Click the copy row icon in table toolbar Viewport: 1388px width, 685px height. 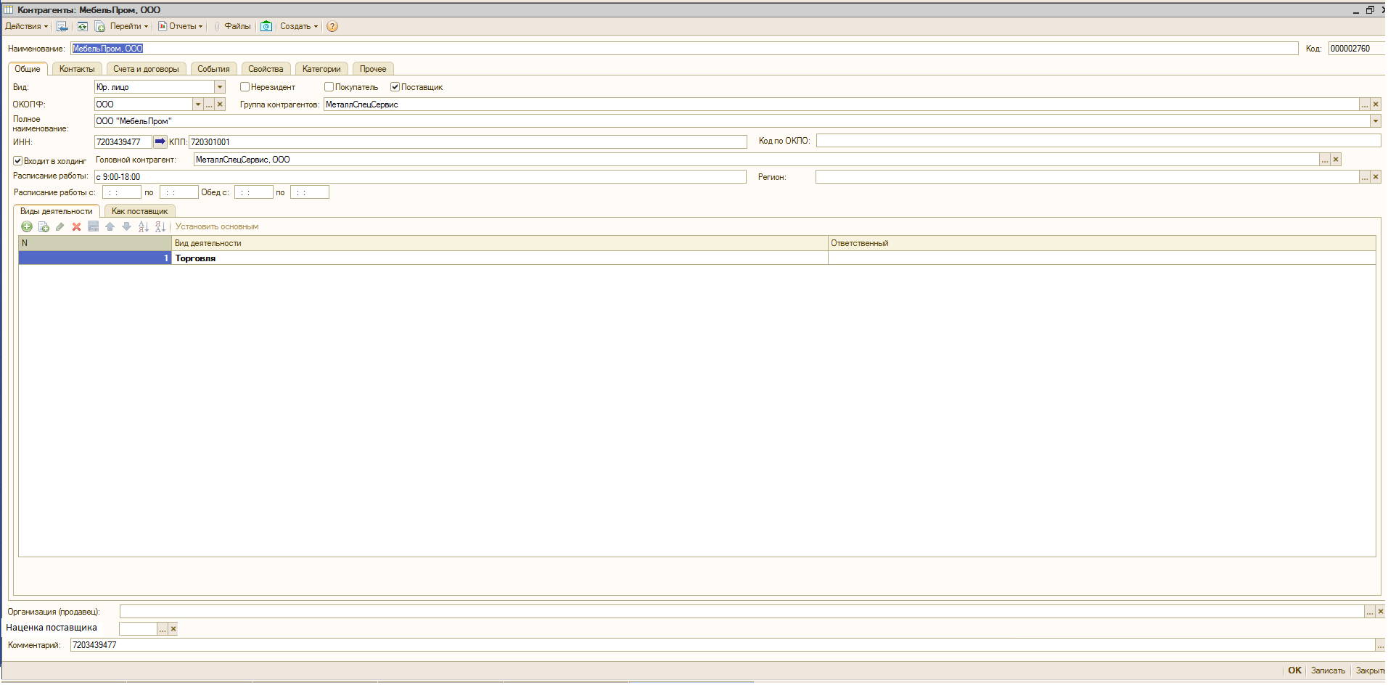pos(44,227)
